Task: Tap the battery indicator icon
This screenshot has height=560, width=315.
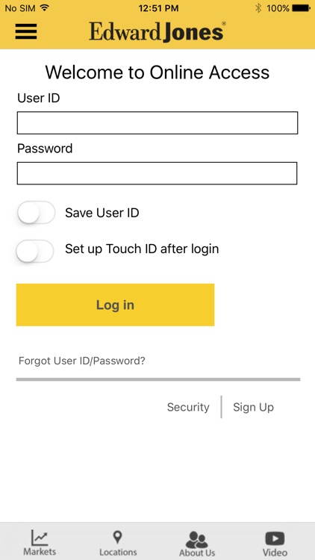Action: pos(301,8)
